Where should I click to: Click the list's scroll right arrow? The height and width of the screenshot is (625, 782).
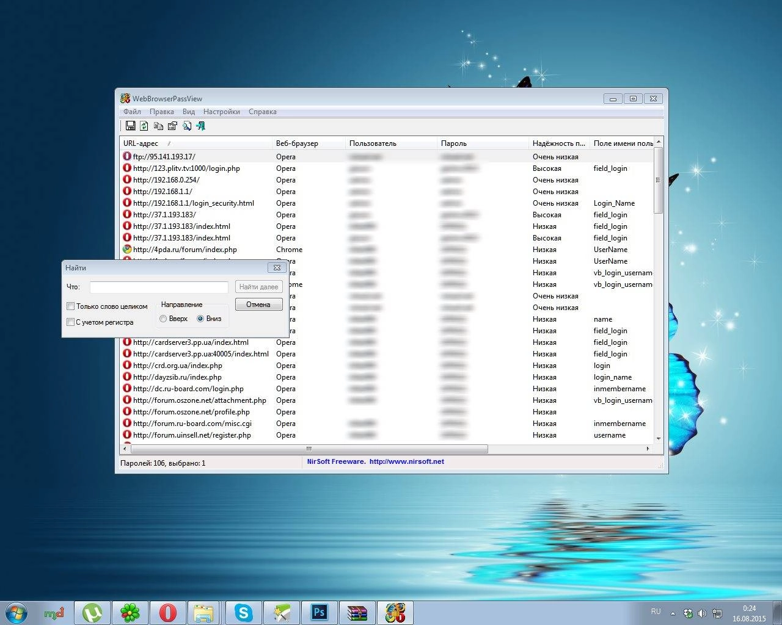[648, 449]
